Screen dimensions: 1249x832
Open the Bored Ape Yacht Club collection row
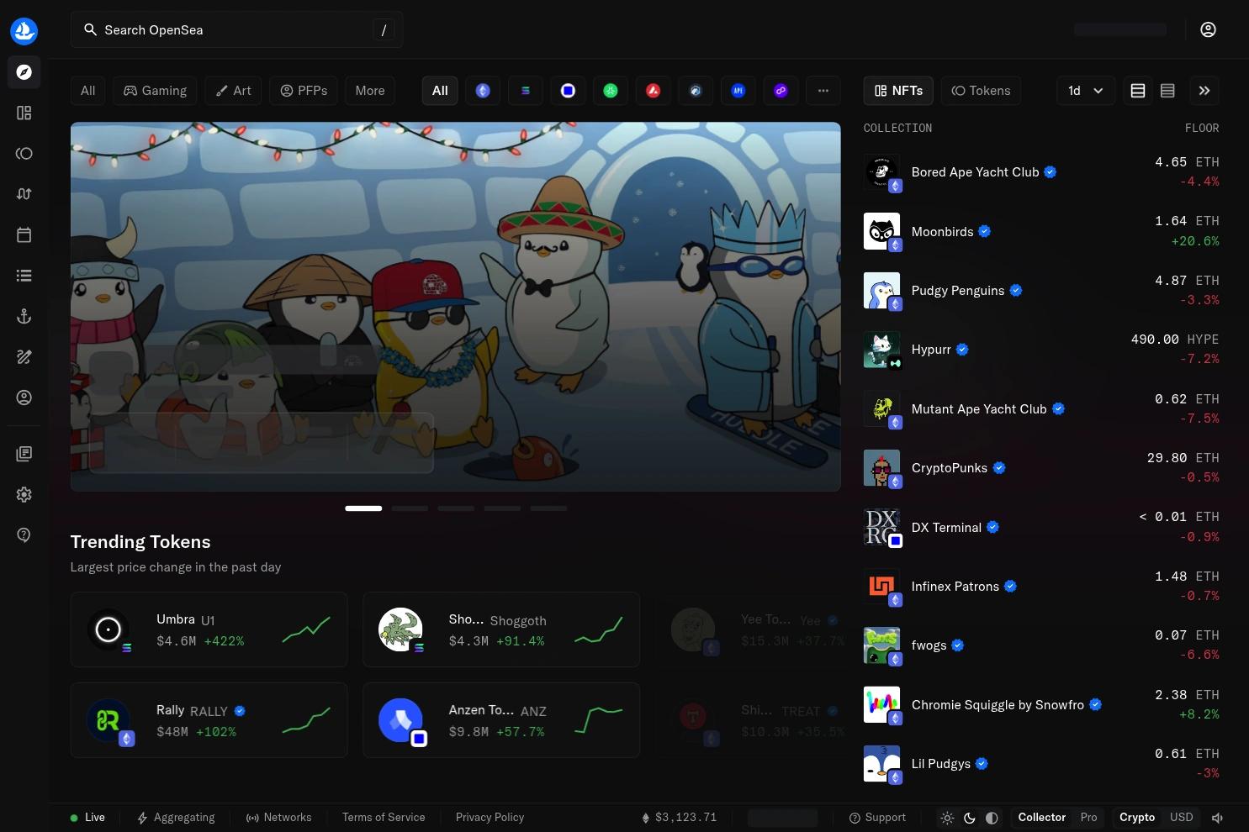pyautogui.click(x=1041, y=172)
